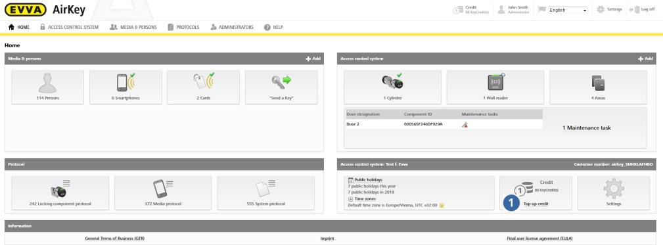Open Settings in the top header

coord(609,9)
